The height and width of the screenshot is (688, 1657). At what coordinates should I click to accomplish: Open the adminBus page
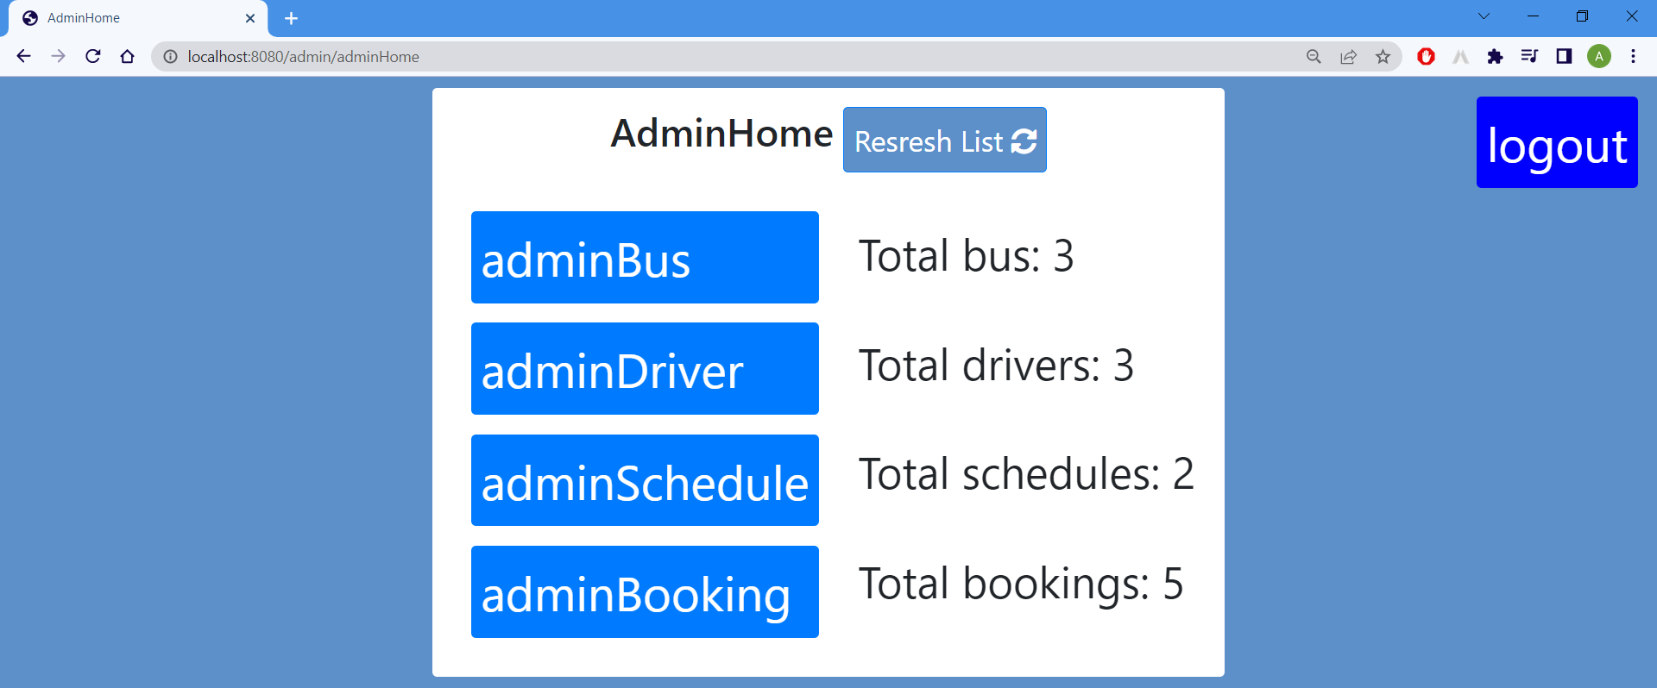645,257
